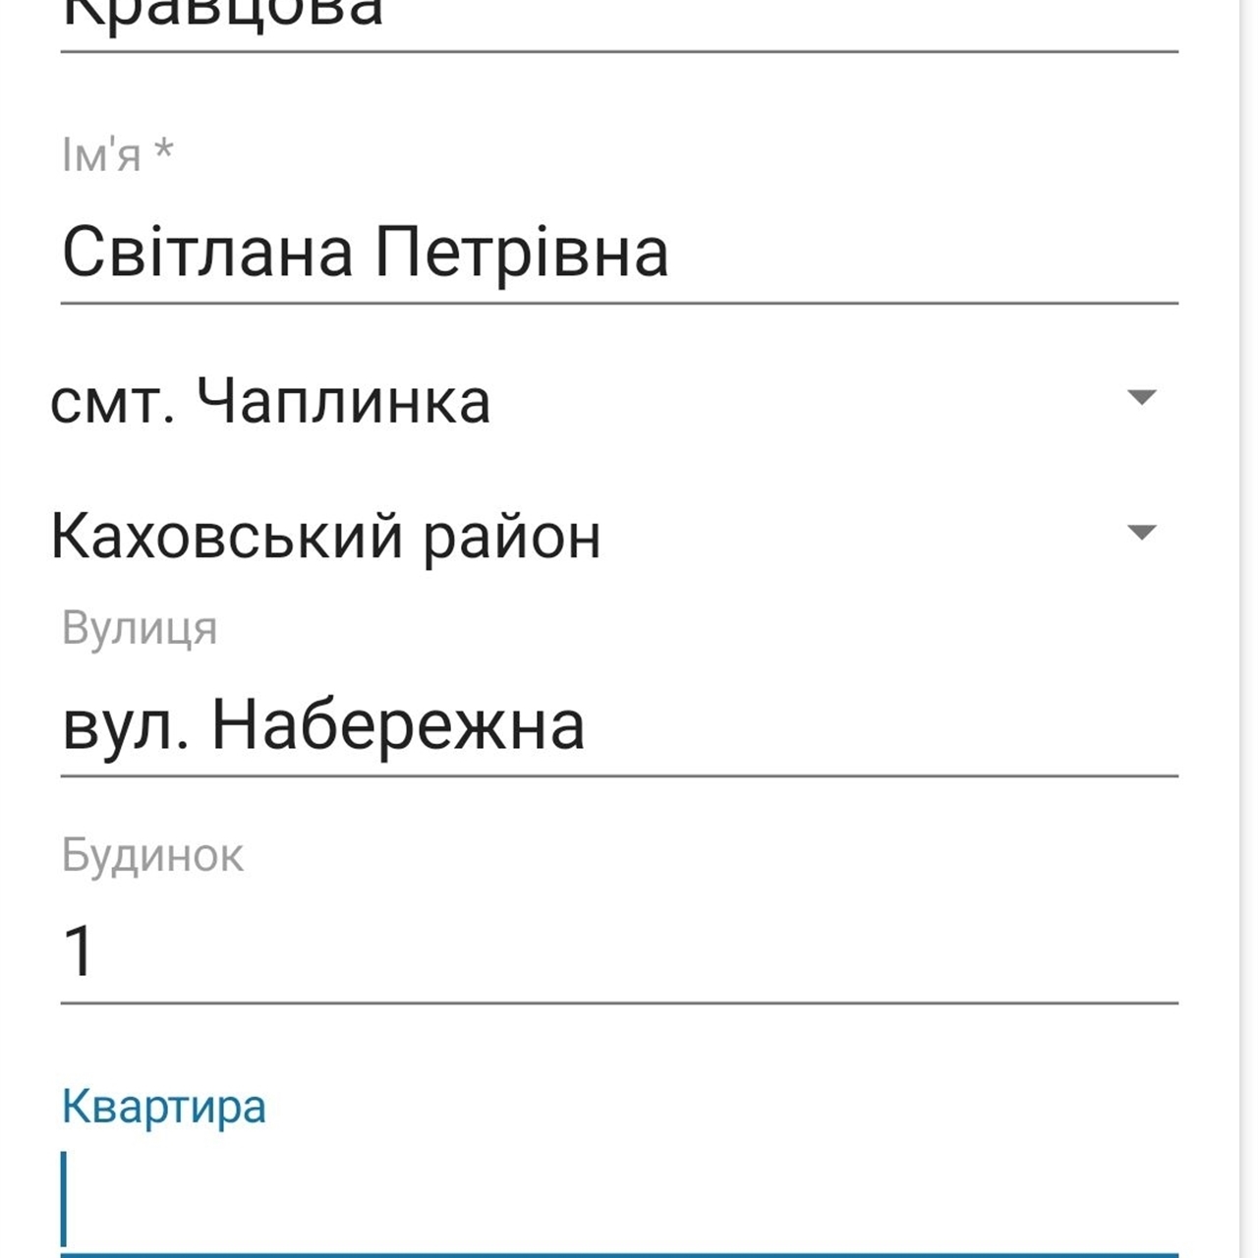Tap the Будинок field label
Image resolution: width=1258 pixels, height=1258 pixels.
tap(152, 855)
